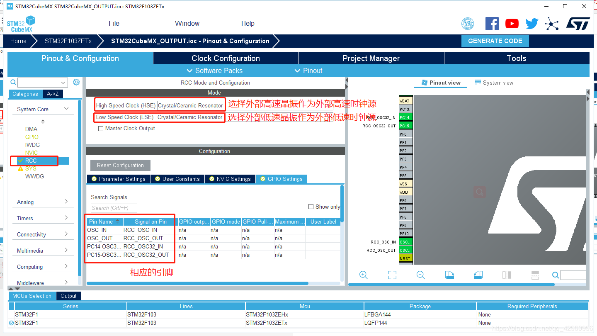
Task: Select the green PC15 pin
Action: coord(405,126)
